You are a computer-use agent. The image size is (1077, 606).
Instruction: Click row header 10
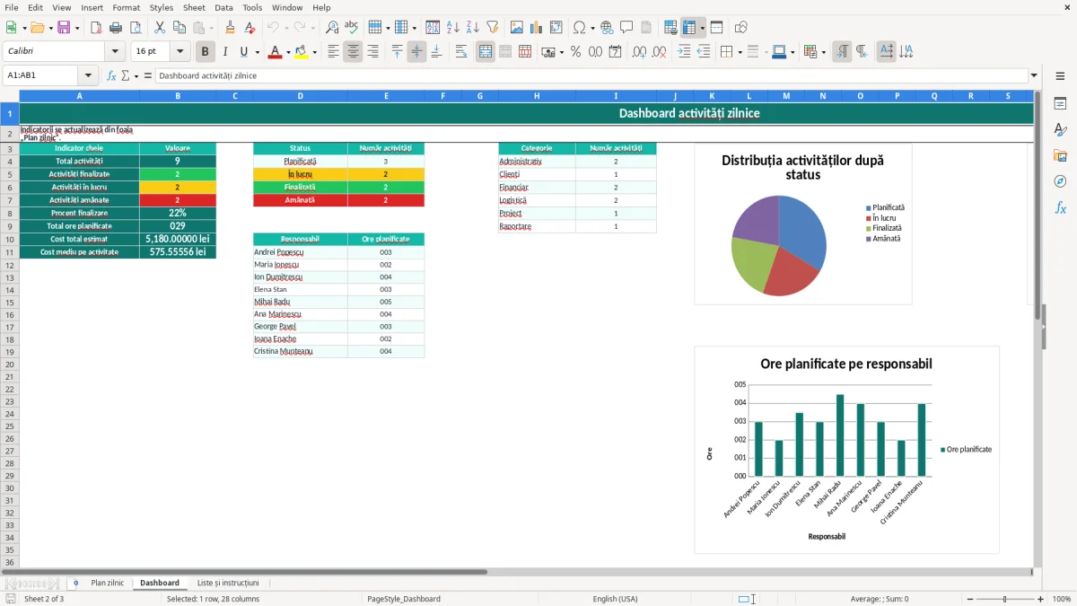10,239
